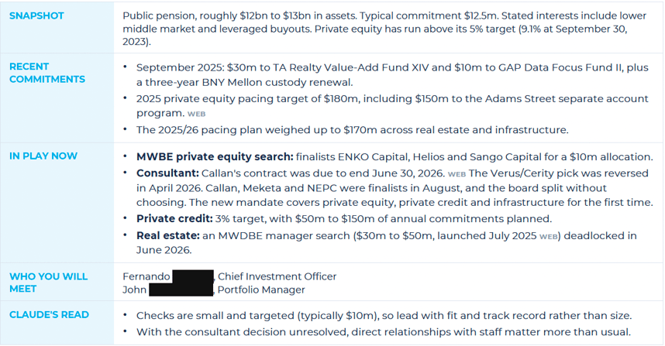Click the bold Real estate: label
This screenshot has width=665, height=346.
coord(168,235)
